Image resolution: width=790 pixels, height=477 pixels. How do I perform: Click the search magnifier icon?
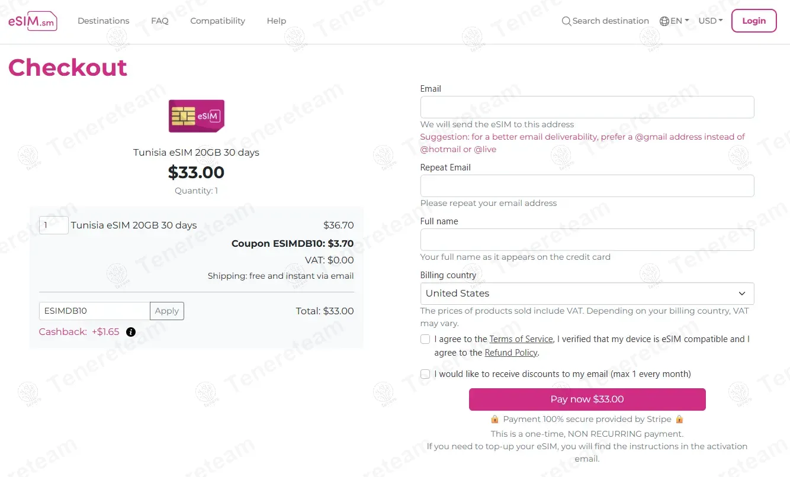[x=567, y=21]
